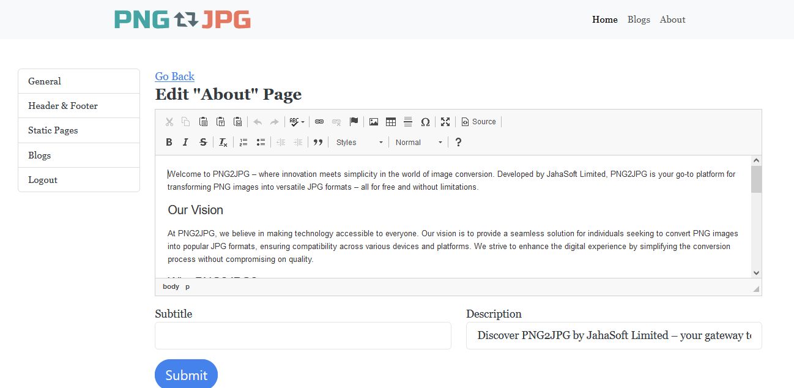Image resolution: width=794 pixels, height=388 pixels.
Task: Maximize the editor with the expand icon
Action: [445, 122]
